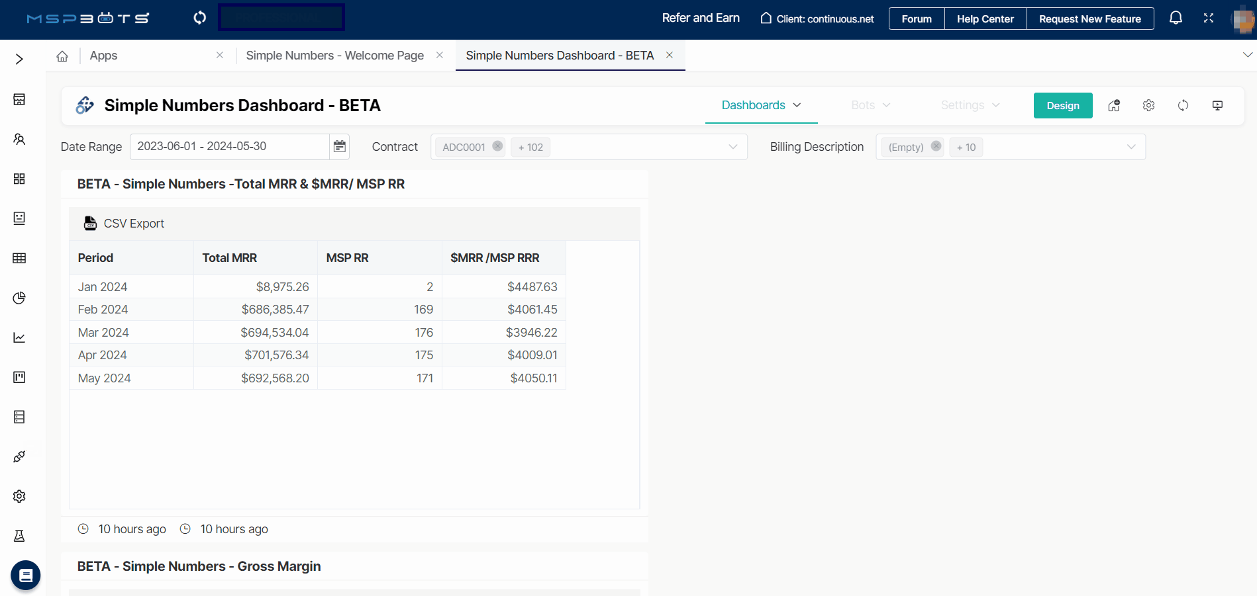
Task: Click the Request New Feature button
Action: tap(1089, 19)
